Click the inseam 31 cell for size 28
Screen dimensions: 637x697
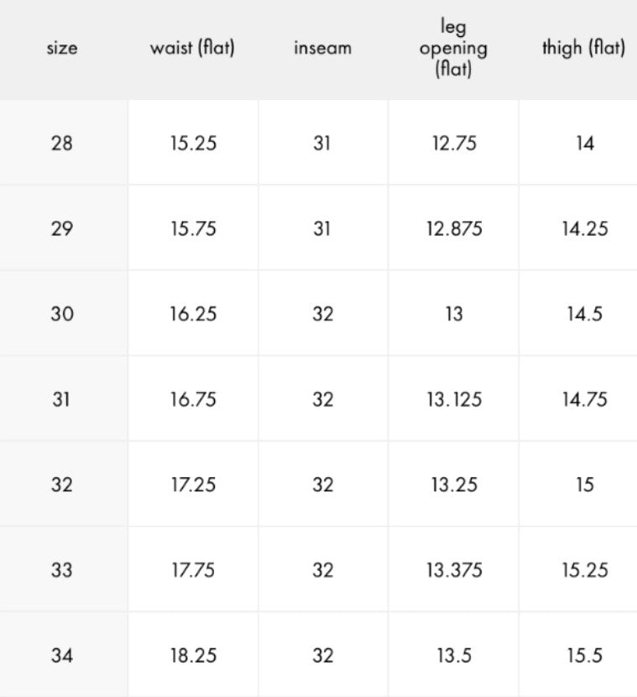(322, 144)
